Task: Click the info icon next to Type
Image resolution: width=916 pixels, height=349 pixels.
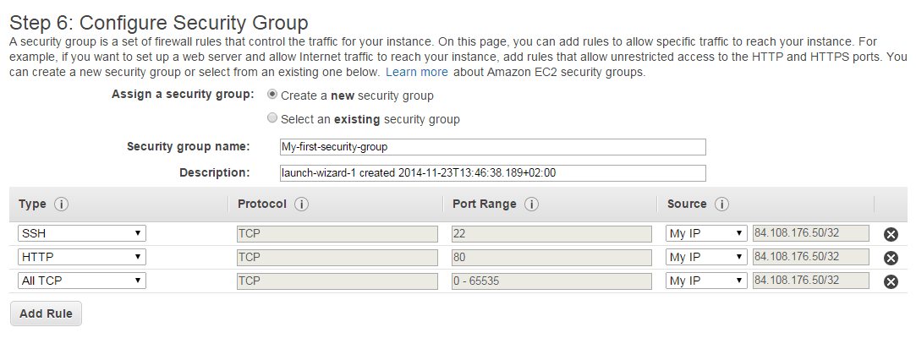Action: (61, 204)
